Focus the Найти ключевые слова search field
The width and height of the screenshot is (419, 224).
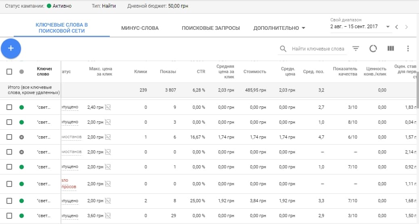pyautogui.click(x=318, y=49)
